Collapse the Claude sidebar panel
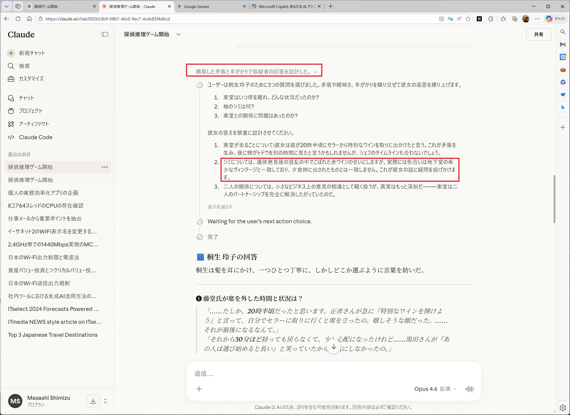 click(x=105, y=34)
